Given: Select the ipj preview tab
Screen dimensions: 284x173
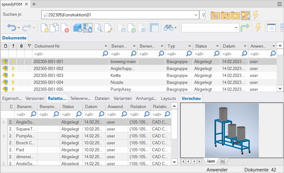Looking at the screenshot, I should click(222, 161).
